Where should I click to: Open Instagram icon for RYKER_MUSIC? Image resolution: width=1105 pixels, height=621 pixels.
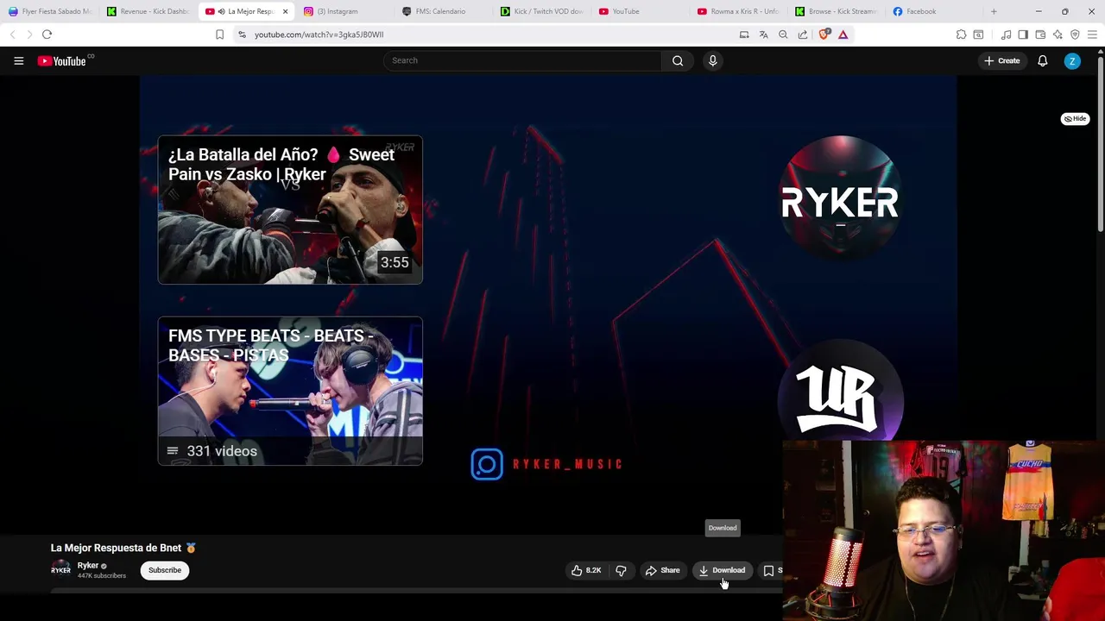487,464
